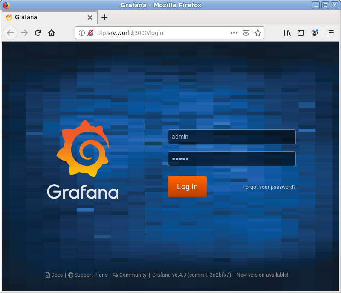The width and height of the screenshot is (341, 293).
Task: Click the insecure connection padlock icon
Action: tap(90, 33)
